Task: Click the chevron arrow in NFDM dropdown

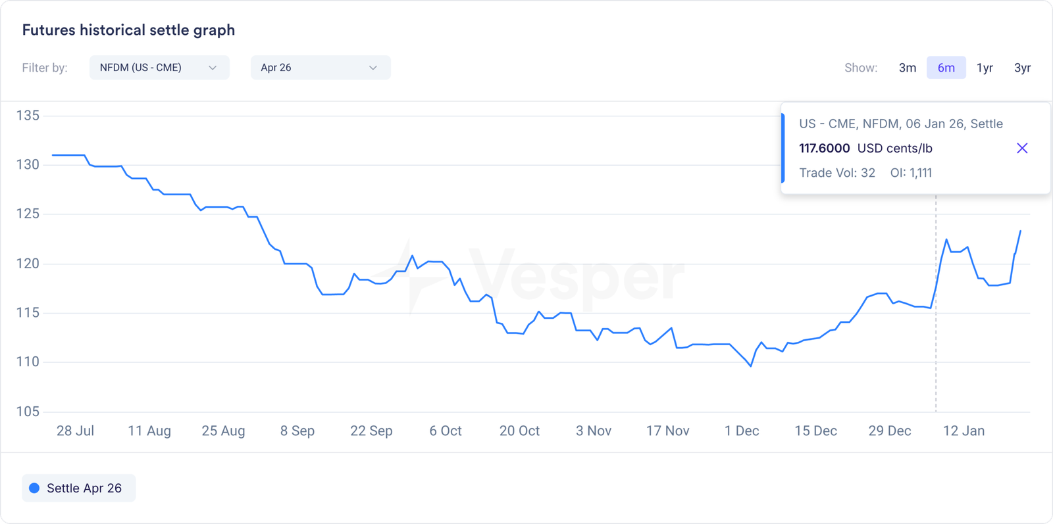Action: (x=213, y=68)
